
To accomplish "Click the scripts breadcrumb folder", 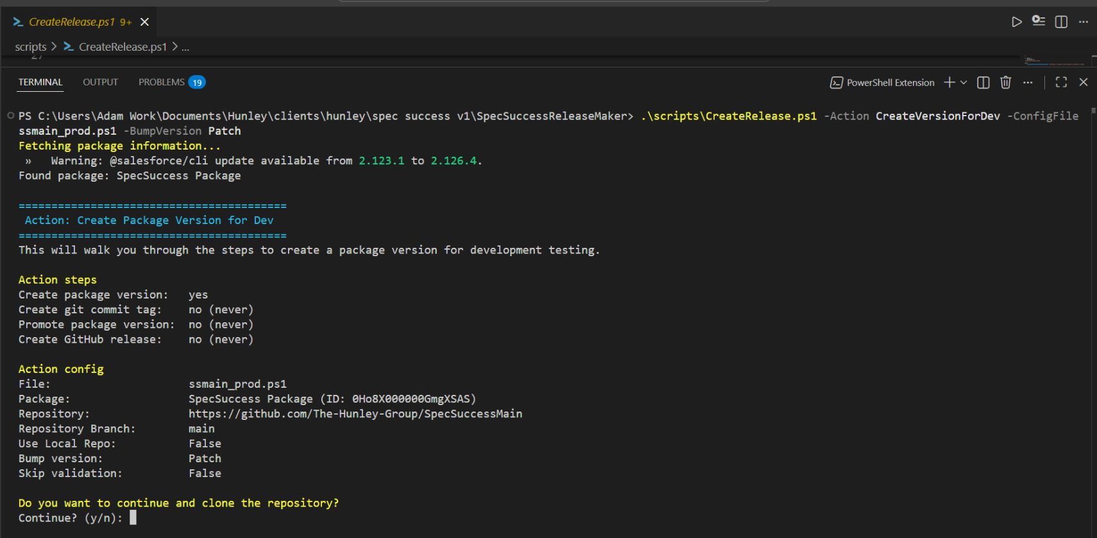I will click(x=31, y=47).
